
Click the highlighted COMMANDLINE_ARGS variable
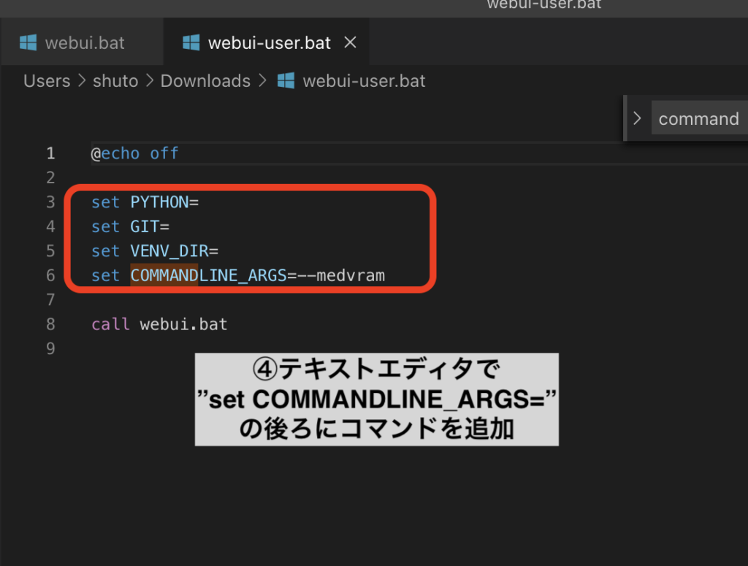[208, 275]
